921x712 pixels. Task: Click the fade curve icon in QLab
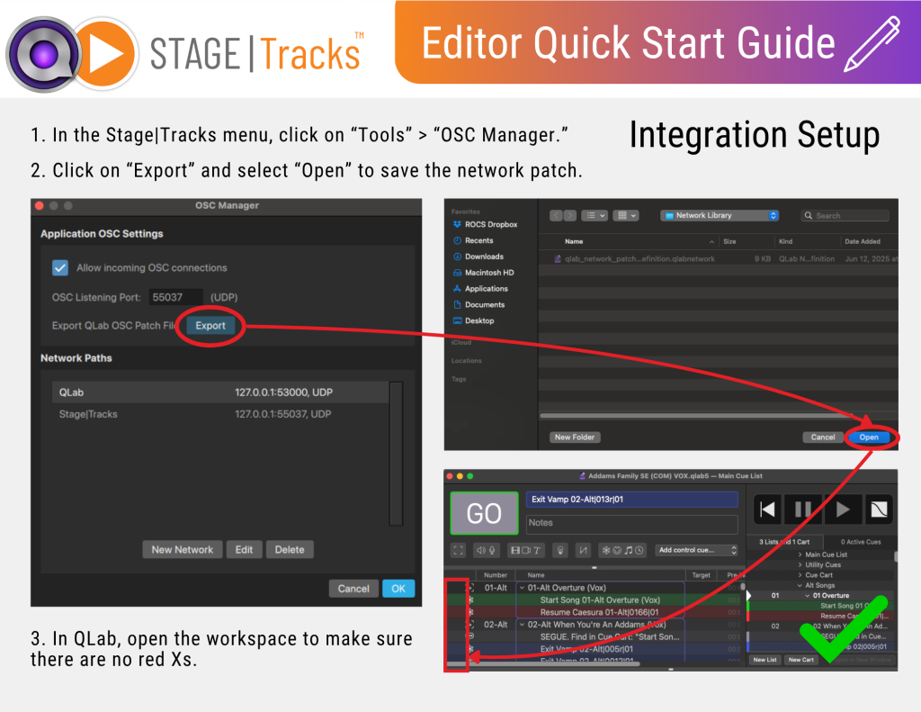[881, 509]
